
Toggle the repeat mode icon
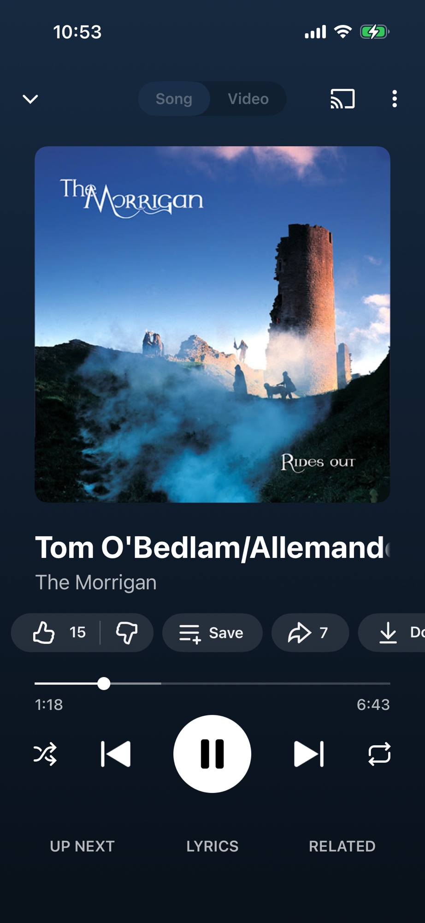click(x=379, y=754)
